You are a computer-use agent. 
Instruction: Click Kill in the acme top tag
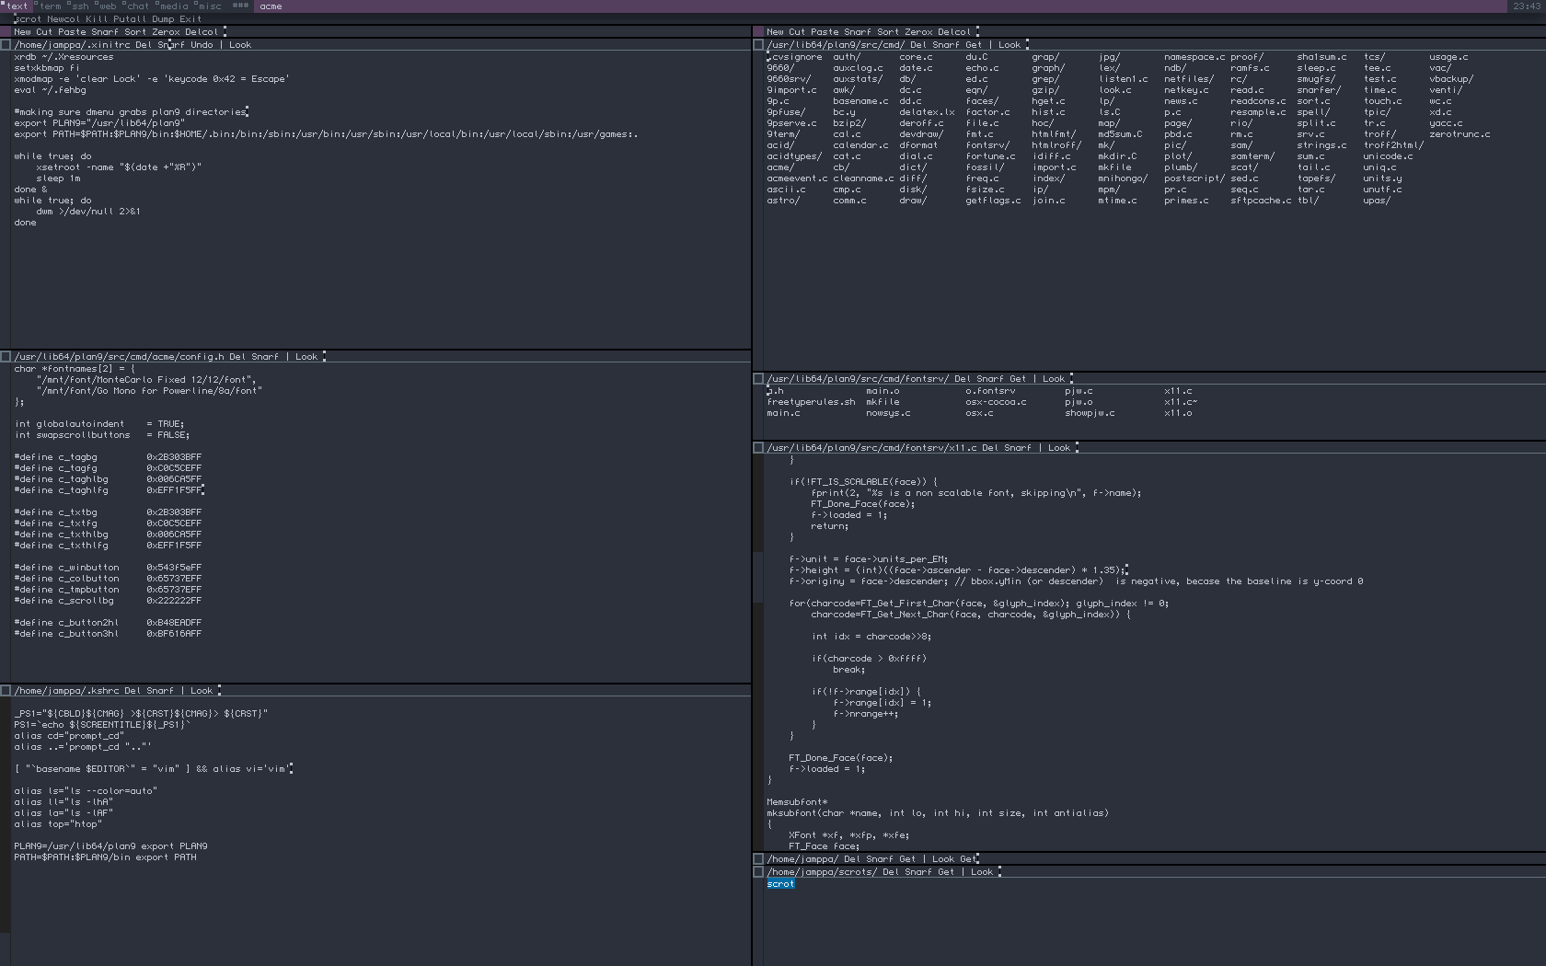click(97, 18)
